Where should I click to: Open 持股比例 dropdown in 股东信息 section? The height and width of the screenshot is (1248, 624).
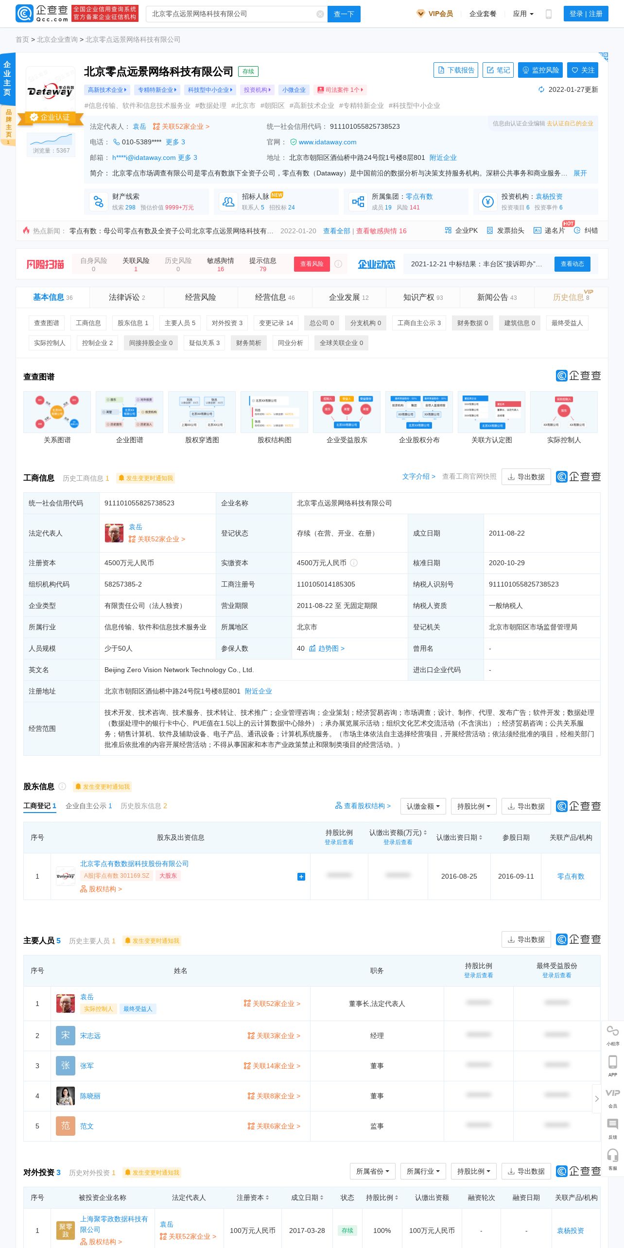click(474, 806)
